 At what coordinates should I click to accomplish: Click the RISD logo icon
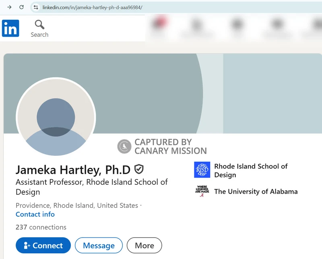(x=202, y=170)
